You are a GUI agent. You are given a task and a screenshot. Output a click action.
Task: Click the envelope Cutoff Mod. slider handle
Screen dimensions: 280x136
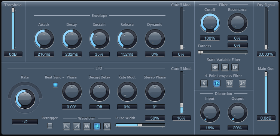(182, 47)
